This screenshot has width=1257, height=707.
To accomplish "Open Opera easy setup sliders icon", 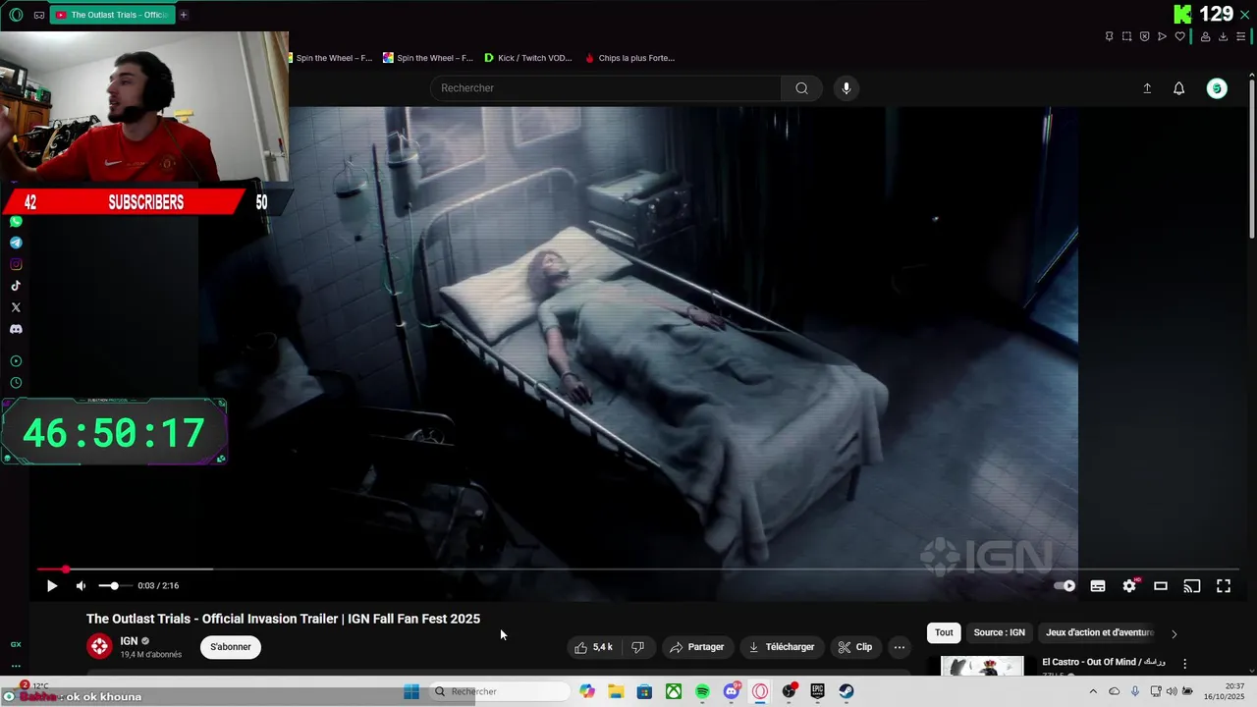I will [x=1240, y=36].
